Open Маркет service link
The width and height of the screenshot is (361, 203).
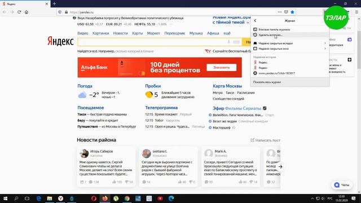[x=153, y=33]
